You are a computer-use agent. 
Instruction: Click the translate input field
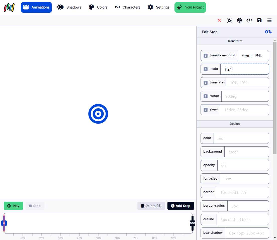[247, 83]
